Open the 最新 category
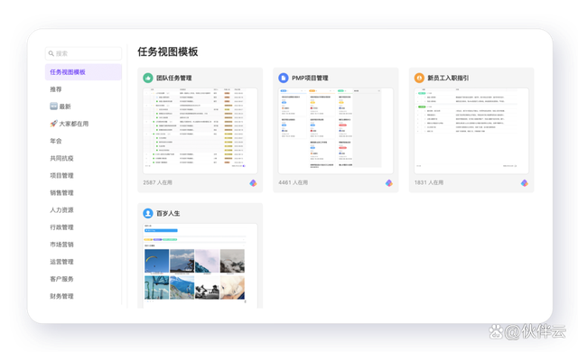This screenshot has height=352, width=578. click(x=65, y=107)
